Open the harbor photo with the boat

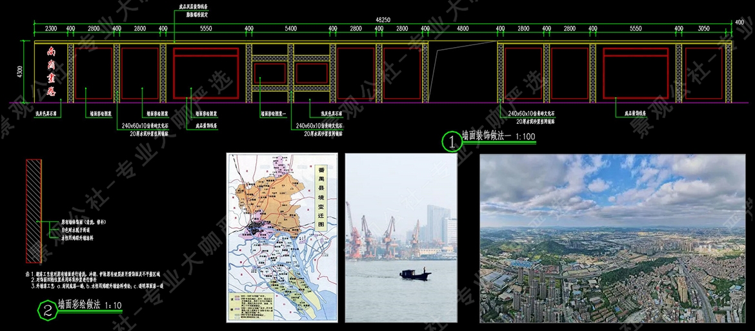pyautogui.click(x=401, y=237)
